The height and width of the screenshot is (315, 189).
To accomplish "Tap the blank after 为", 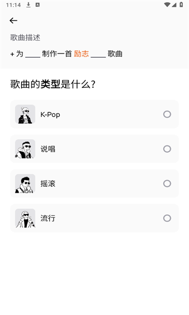I will pos(33,55).
